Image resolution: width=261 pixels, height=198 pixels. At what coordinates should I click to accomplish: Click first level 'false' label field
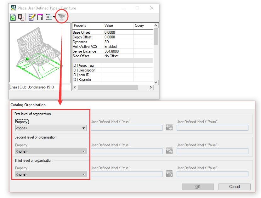coord(213,128)
